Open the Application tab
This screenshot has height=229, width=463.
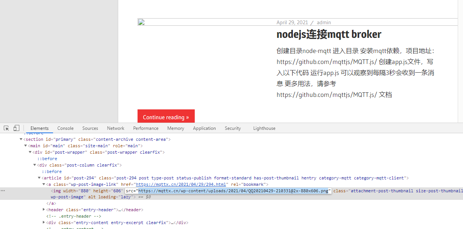point(204,128)
